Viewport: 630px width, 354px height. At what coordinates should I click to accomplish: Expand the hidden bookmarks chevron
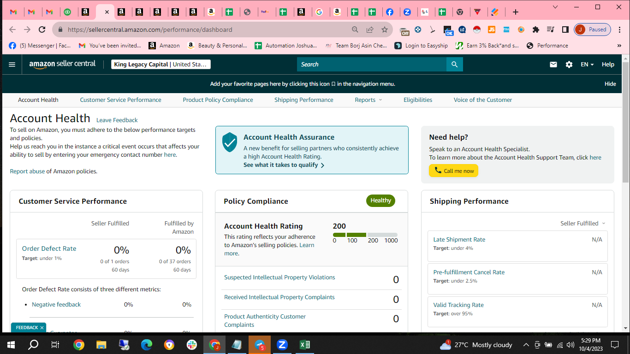pos(619,46)
